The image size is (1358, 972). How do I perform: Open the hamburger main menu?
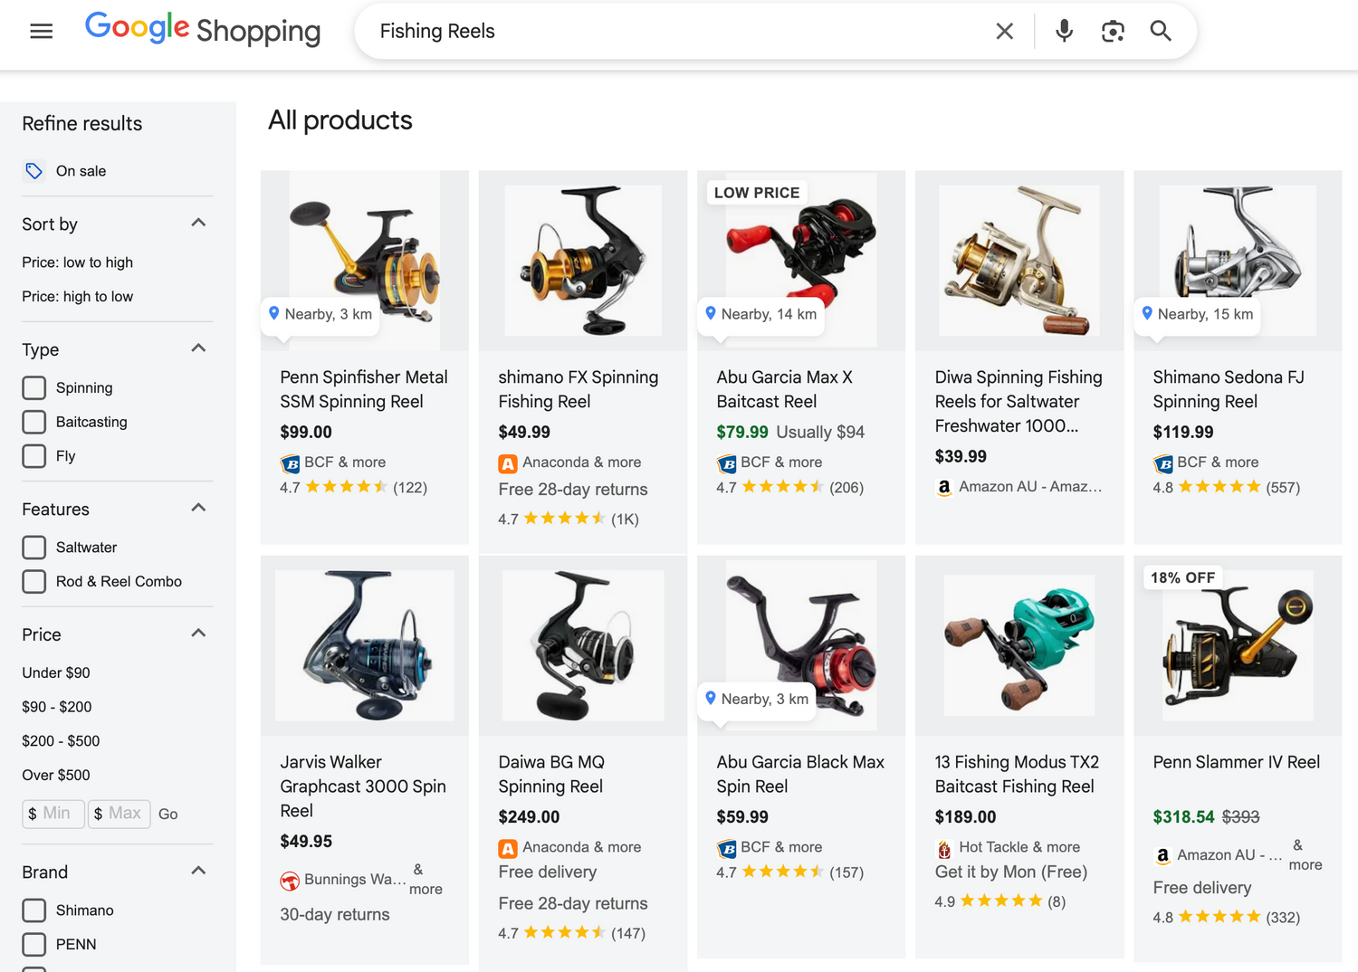(x=42, y=32)
